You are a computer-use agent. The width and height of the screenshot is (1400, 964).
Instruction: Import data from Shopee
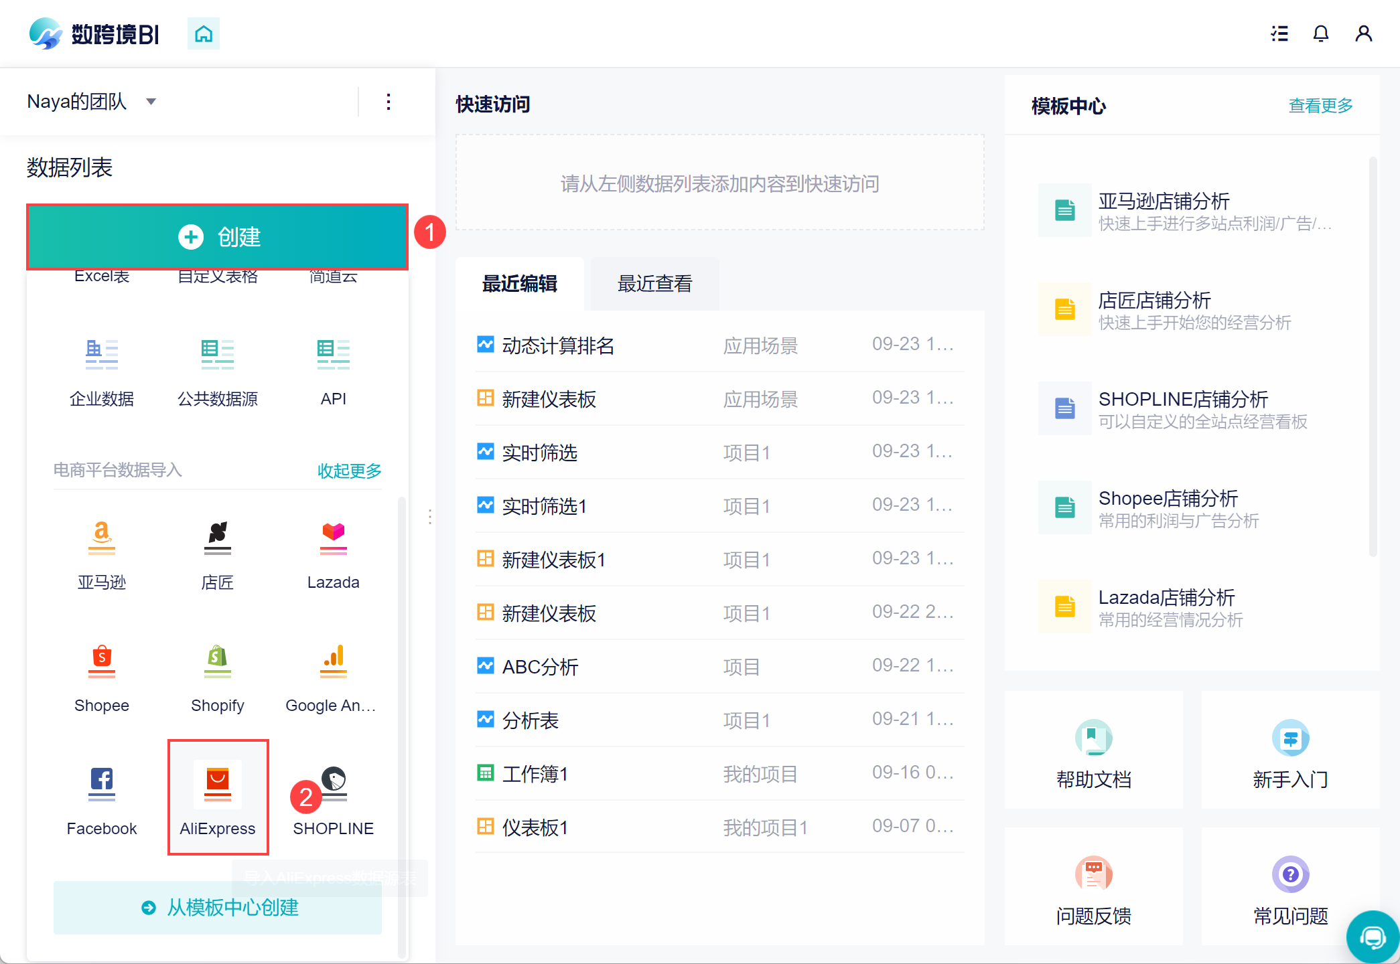102,679
